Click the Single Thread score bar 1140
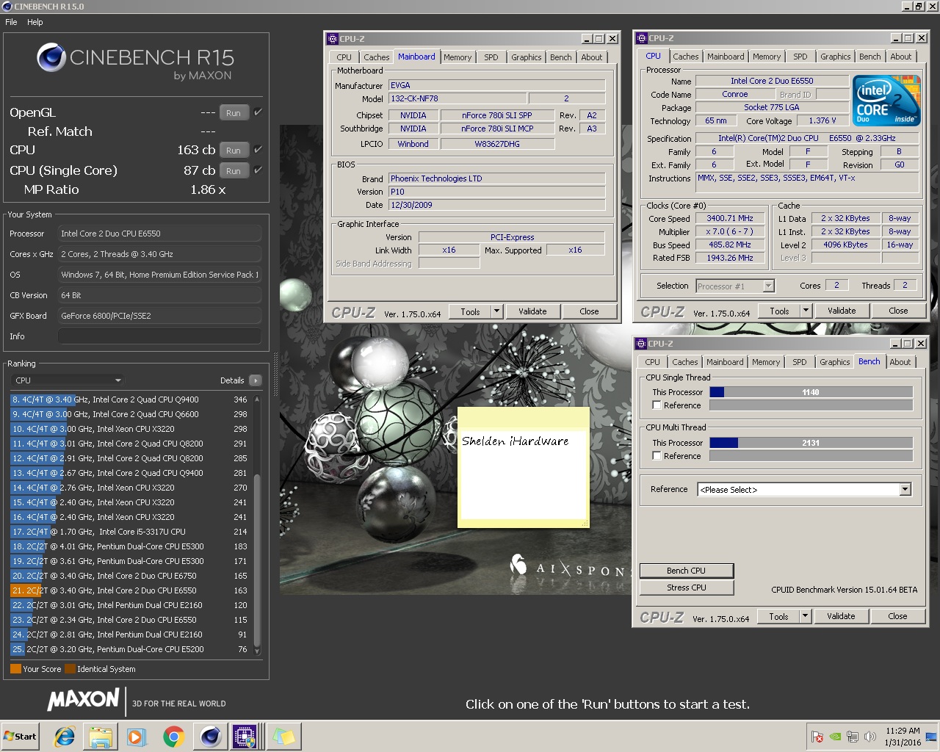Image resolution: width=940 pixels, height=752 pixels. [x=811, y=392]
